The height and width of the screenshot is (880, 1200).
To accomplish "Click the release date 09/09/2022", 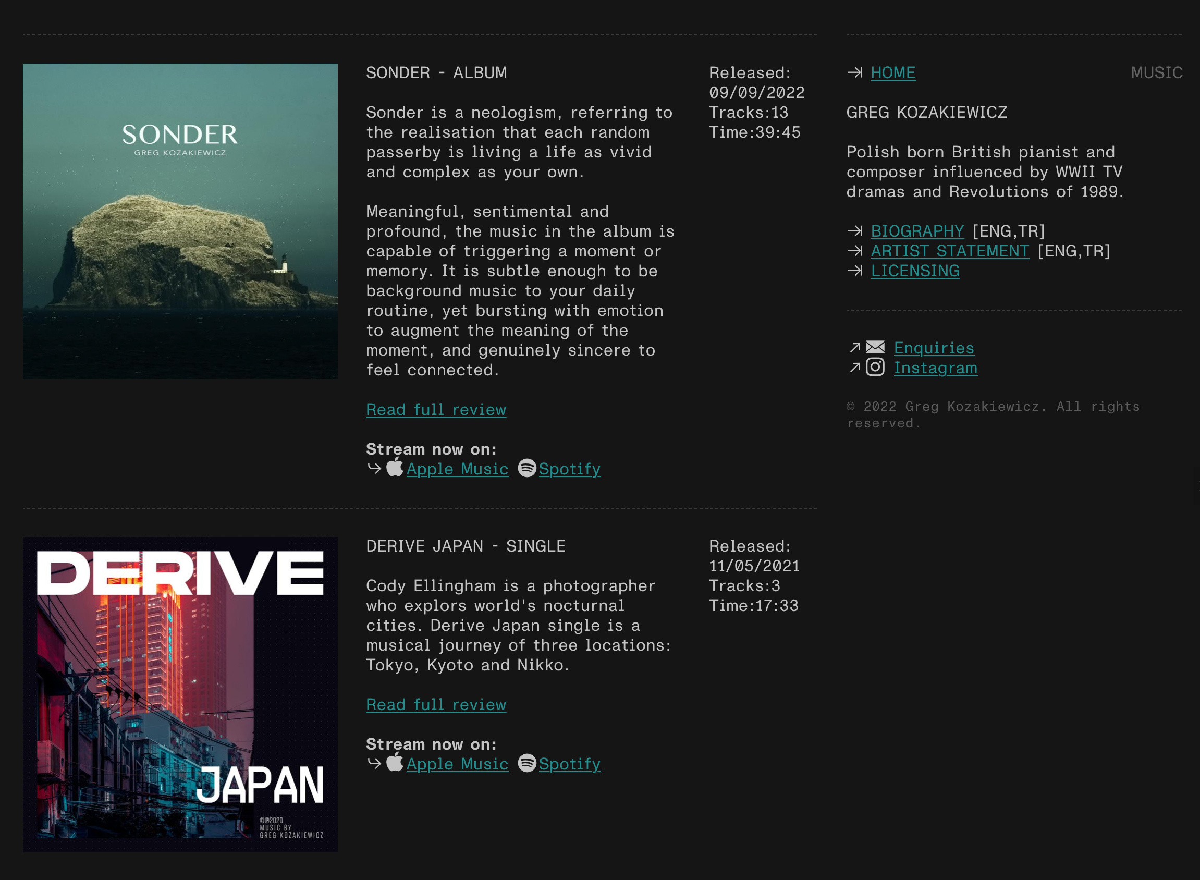I will coord(756,93).
